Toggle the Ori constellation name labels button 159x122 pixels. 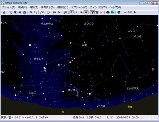[x=72, y=12]
